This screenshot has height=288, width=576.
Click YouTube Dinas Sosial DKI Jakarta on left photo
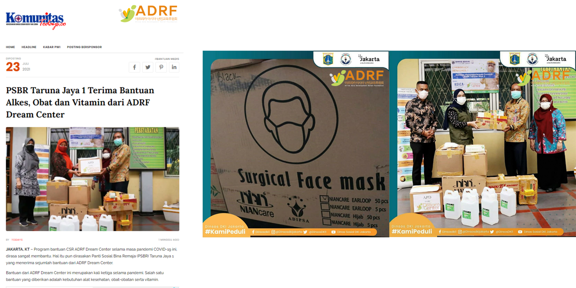coord(351,232)
